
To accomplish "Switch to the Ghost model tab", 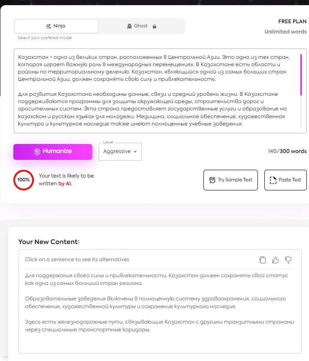I will point(142,26).
